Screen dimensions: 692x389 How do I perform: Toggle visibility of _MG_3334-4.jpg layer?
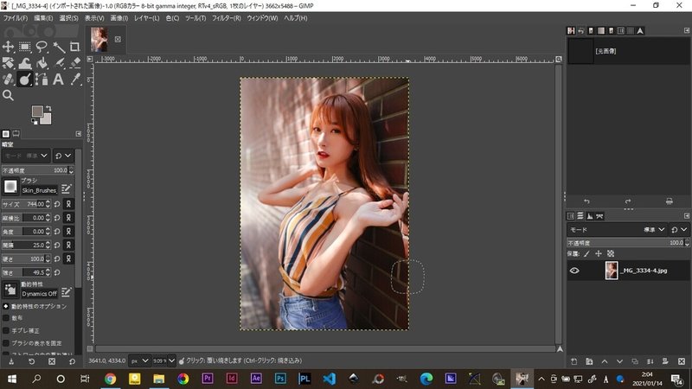pos(574,271)
